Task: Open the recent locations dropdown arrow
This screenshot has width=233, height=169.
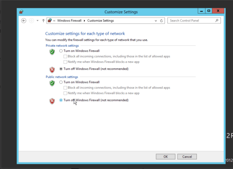Action: (x=38, y=21)
